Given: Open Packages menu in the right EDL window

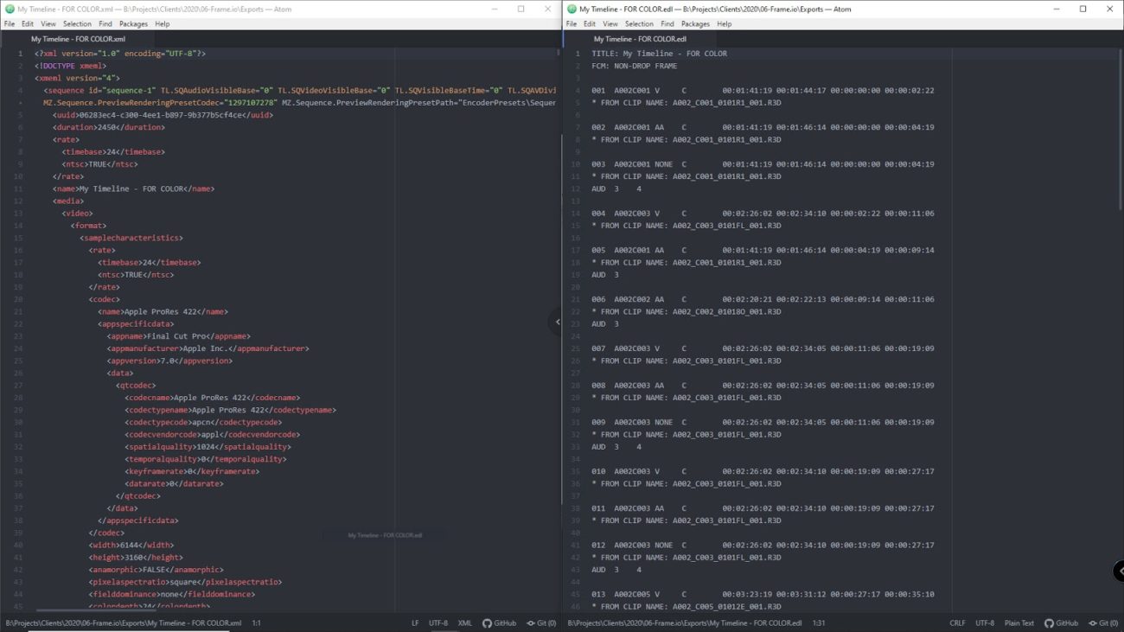Looking at the screenshot, I should (696, 24).
